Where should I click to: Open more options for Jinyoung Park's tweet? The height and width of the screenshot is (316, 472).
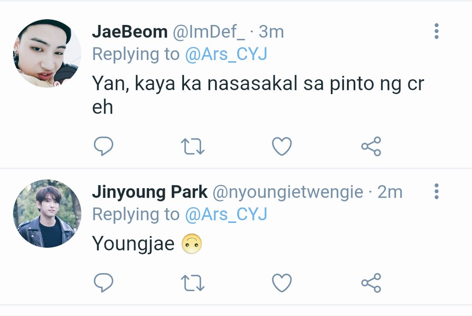coord(437,191)
